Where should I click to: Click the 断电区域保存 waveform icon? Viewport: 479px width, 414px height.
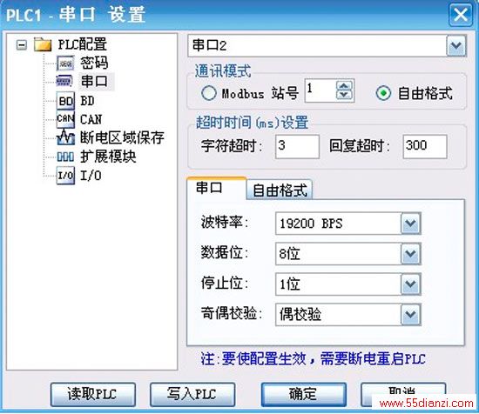pyautogui.click(x=65, y=137)
